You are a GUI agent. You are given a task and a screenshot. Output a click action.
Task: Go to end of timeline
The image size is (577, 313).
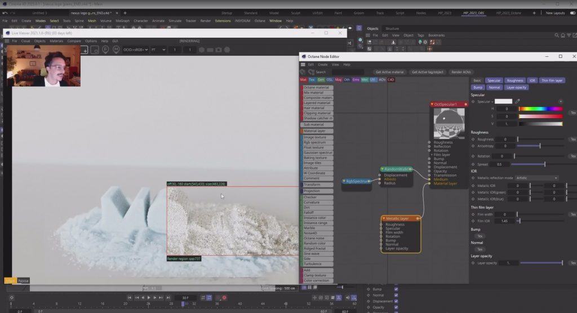click(x=168, y=298)
